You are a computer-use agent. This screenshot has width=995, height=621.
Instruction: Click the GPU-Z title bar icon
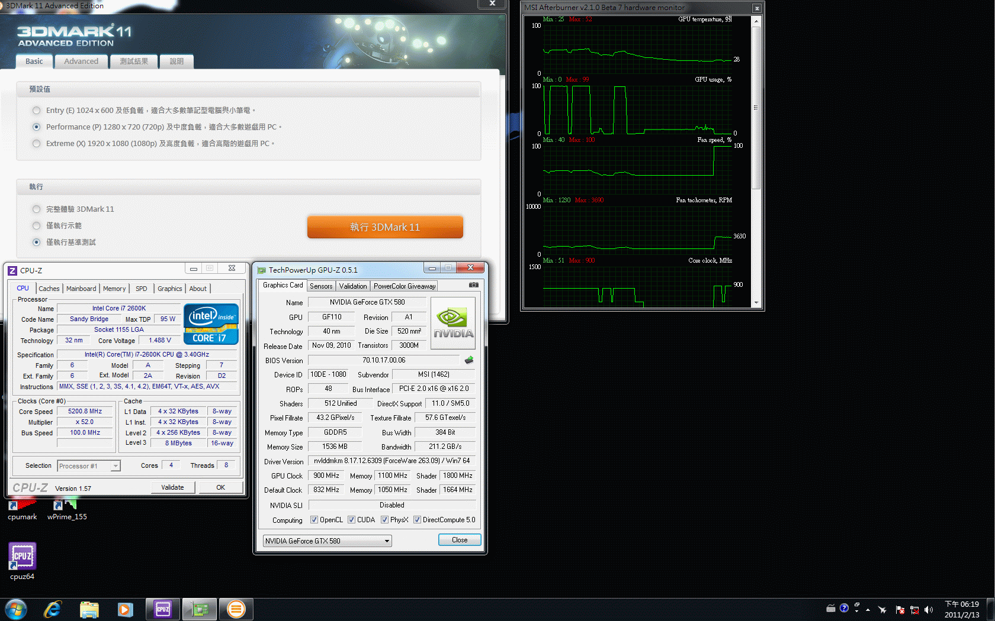262,270
